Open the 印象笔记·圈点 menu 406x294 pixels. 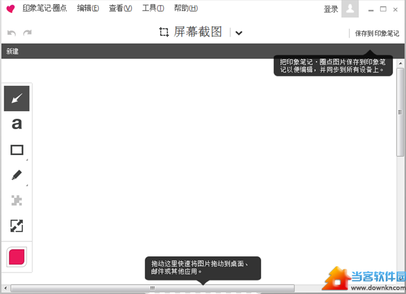(x=44, y=8)
